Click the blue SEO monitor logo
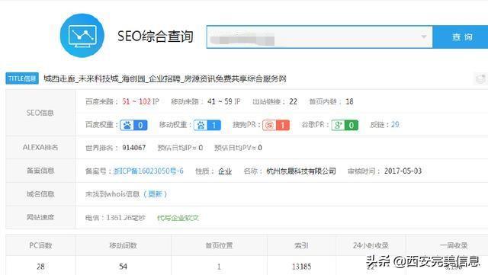Screen dimensions: 488x275 [82, 36]
